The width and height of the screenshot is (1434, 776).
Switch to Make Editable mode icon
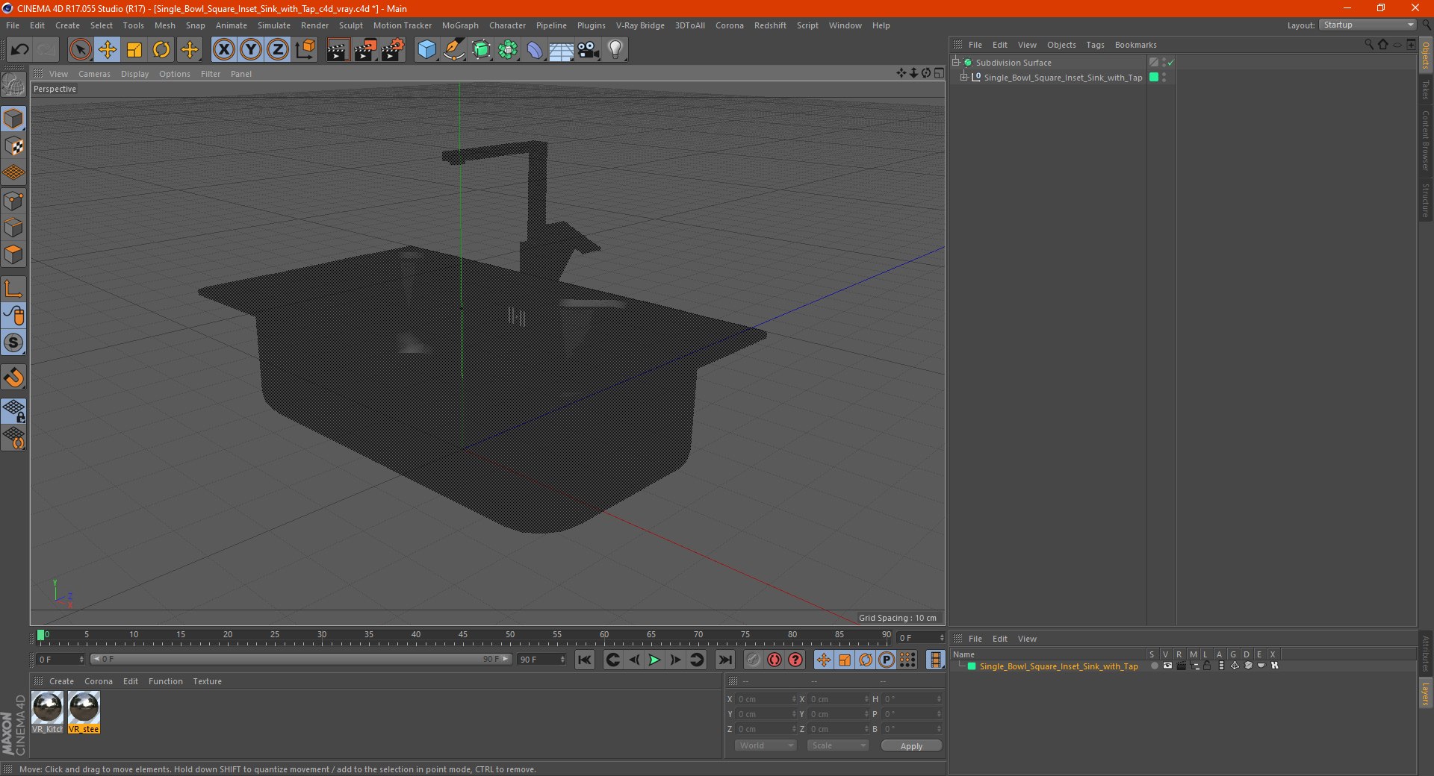[13, 84]
